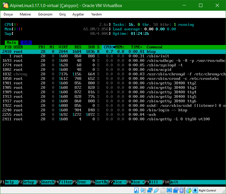The image size is (226, 194).
Task: Sort by the NI column header
Action: click(52, 47)
